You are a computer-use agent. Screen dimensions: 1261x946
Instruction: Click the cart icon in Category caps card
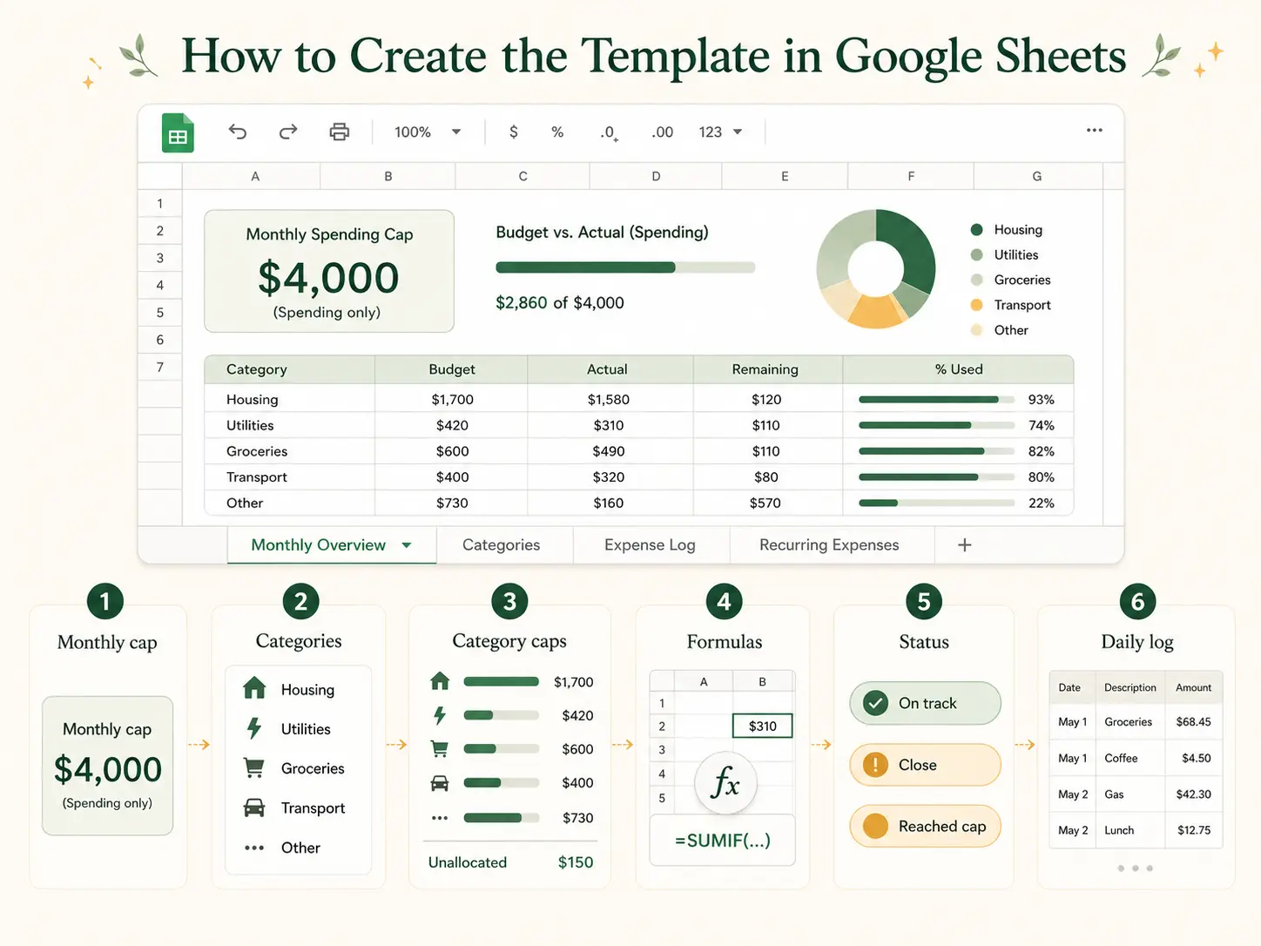tap(440, 748)
